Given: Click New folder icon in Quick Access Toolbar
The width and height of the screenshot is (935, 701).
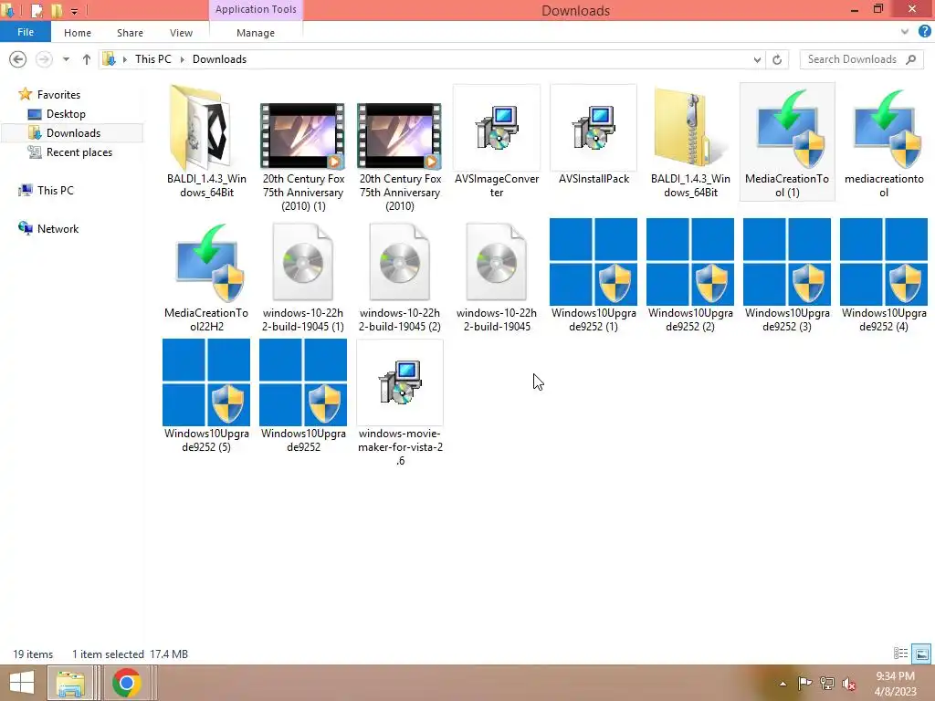Looking at the screenshot, I should [58, 11].
